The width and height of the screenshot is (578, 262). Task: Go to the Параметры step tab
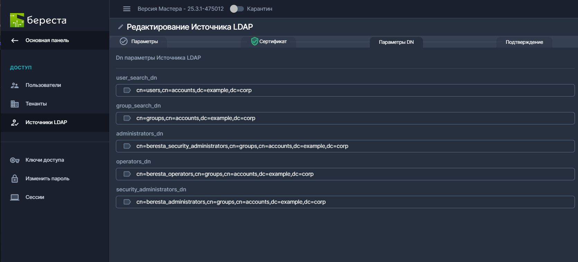point(144,42)
